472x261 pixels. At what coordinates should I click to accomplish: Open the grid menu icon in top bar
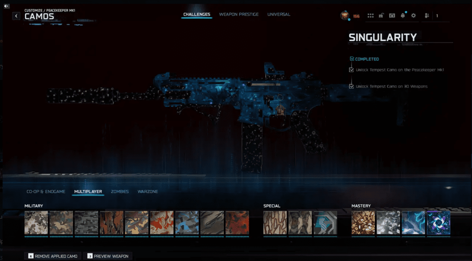coord(370,16)
